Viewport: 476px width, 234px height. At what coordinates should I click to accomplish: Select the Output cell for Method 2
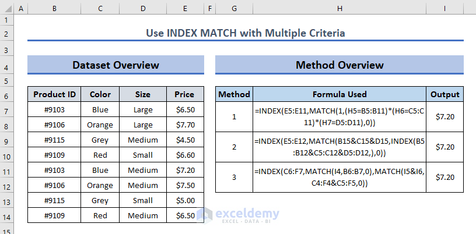click(444, 147)
